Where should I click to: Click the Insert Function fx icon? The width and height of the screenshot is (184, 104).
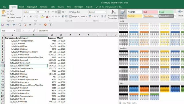pyautogui.click(x=34, y=31)
